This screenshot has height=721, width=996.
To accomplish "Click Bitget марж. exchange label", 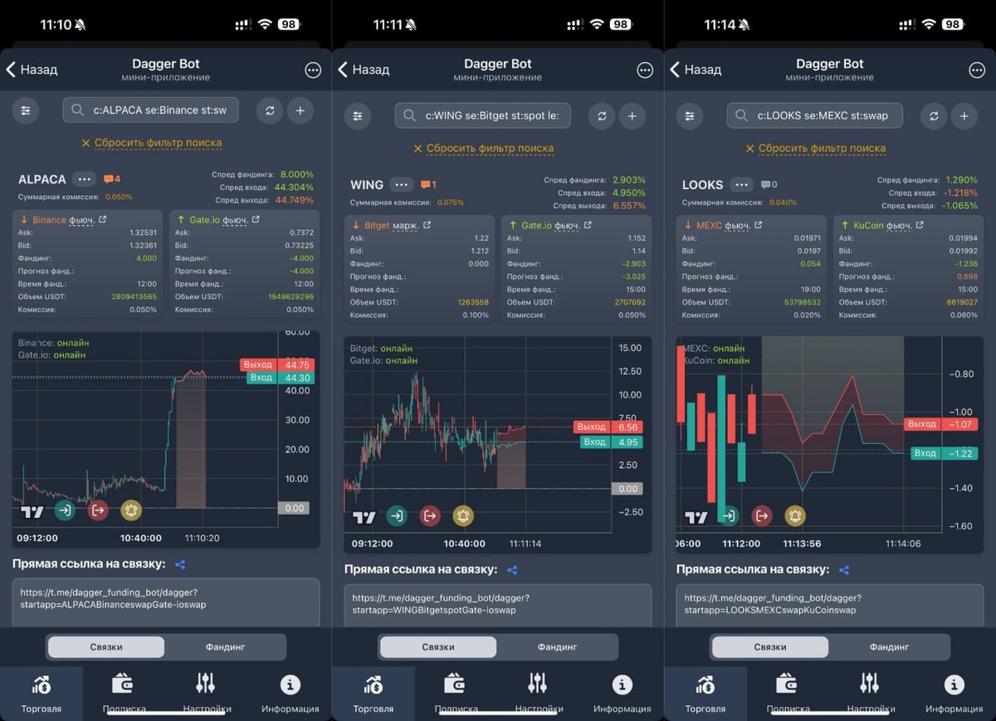I will [391, 226].
